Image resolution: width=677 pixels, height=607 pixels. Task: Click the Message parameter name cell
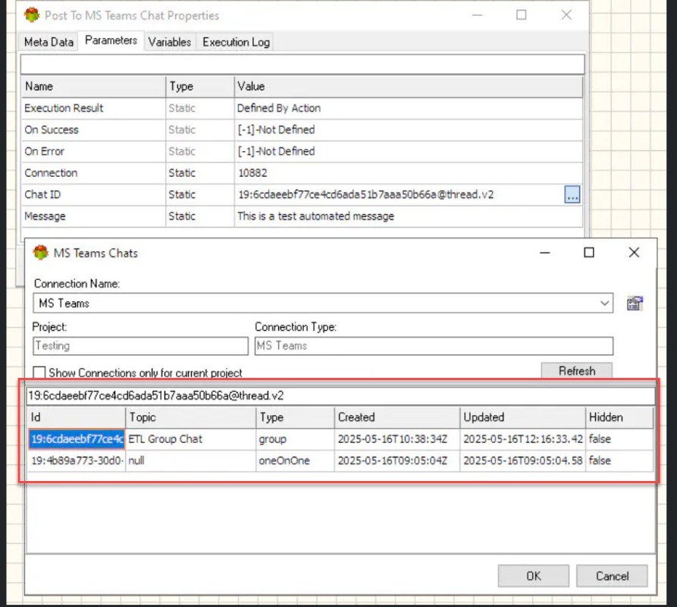94,216
